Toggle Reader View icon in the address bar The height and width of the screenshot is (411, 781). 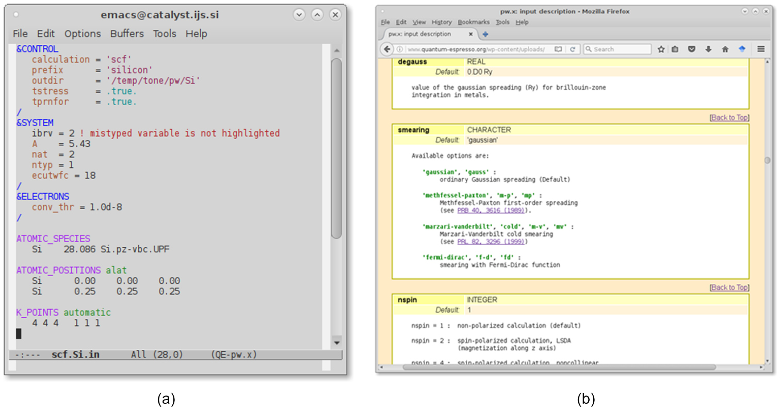(x=558, y=49)
